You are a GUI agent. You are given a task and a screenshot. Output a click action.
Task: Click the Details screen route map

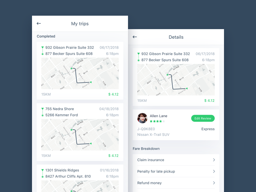coord(176,80)
